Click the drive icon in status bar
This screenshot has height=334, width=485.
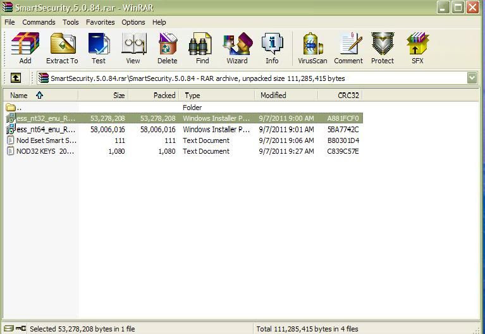click(9, 328)
